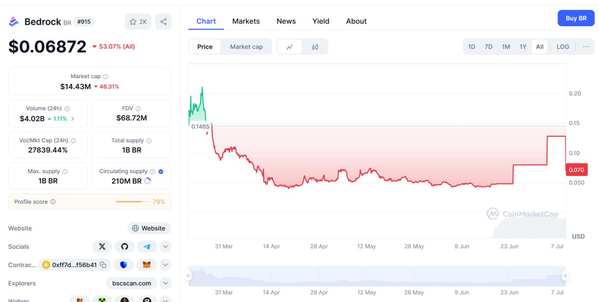Click the 210M BR circulating supply value
This screenshot has height=302, width=599.
pos(126,181)
